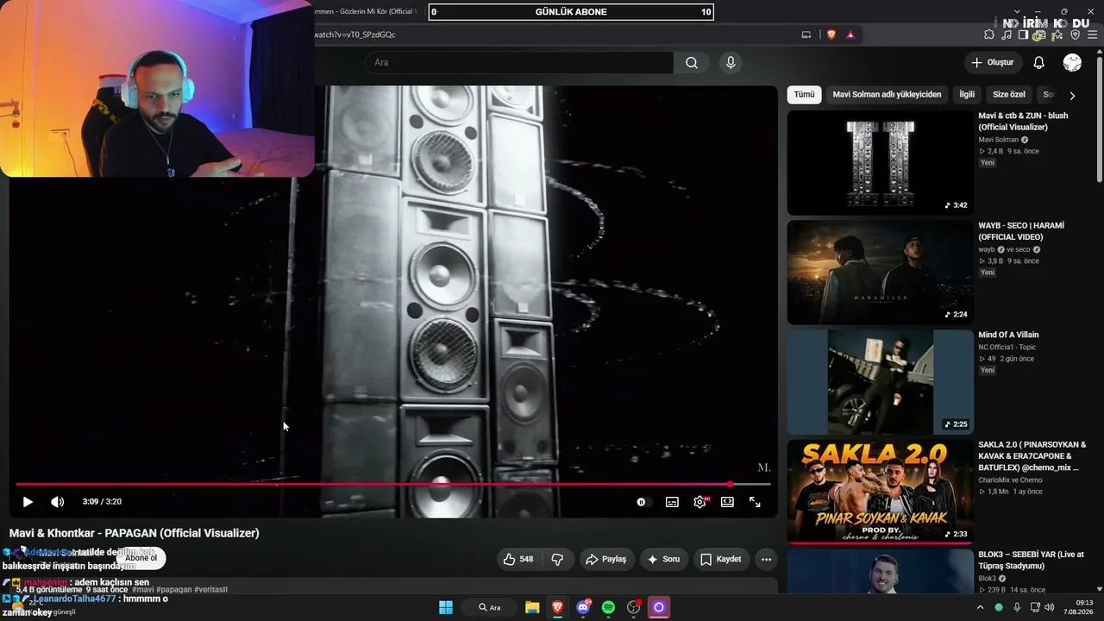Screen dimensions: 1104x621
Task: Focus the YouTube Ara search field
Action: 519,62
